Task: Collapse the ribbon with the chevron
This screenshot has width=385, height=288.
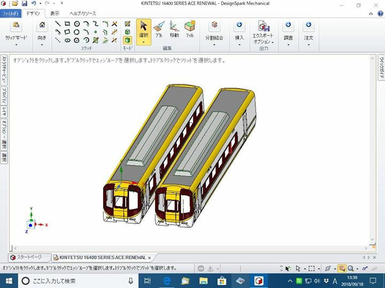Action: tap(371, 14)
